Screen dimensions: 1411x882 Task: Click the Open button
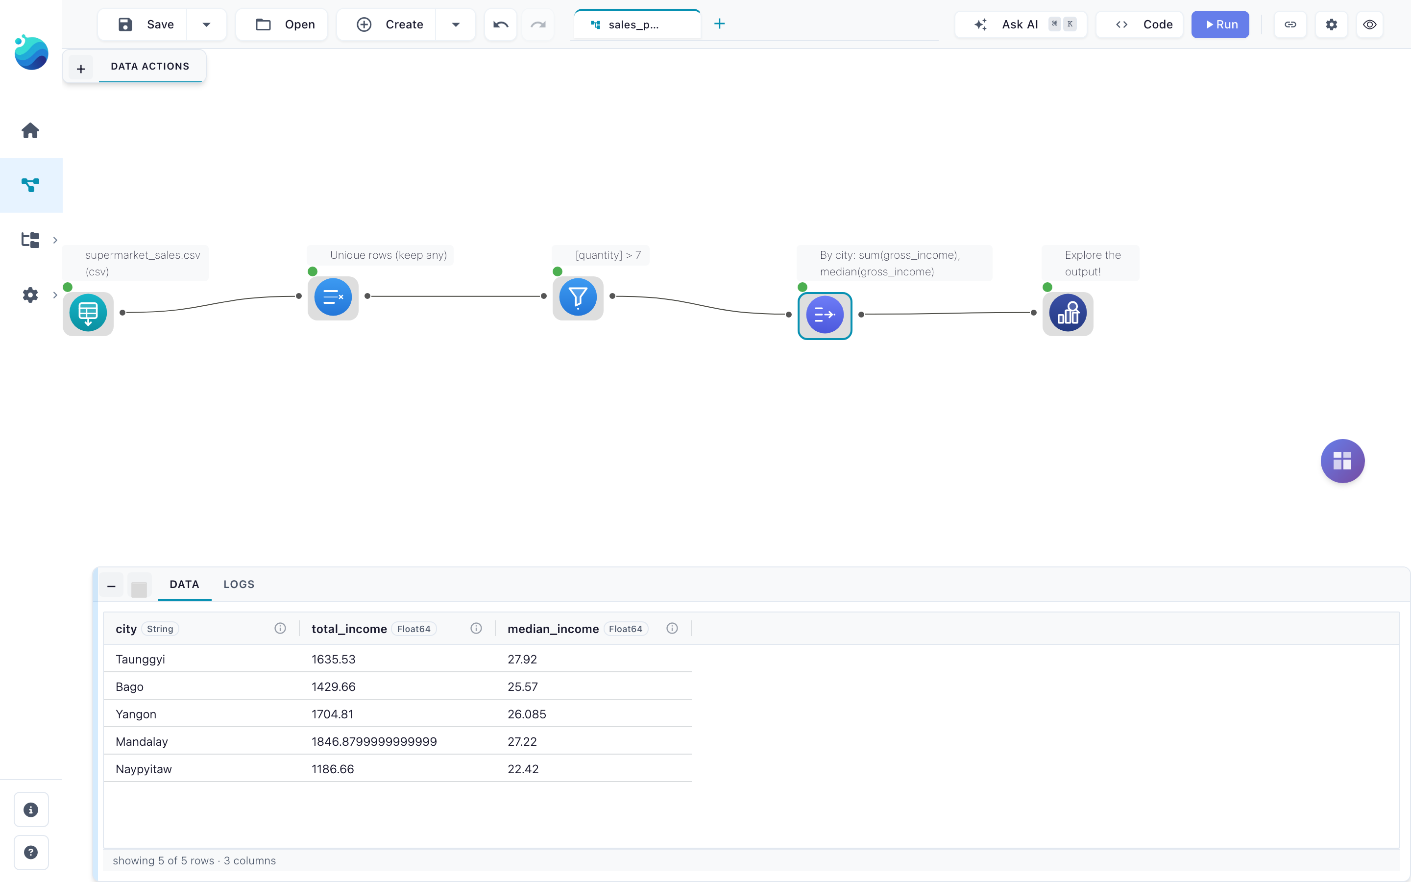(282, 24)
